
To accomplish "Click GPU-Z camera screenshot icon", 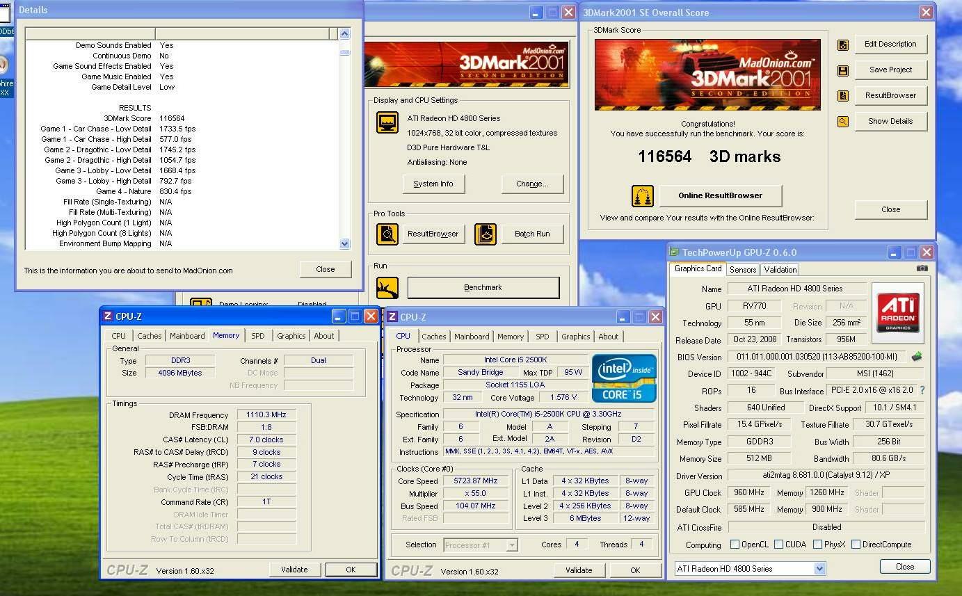I will click(x=922, y=268).
